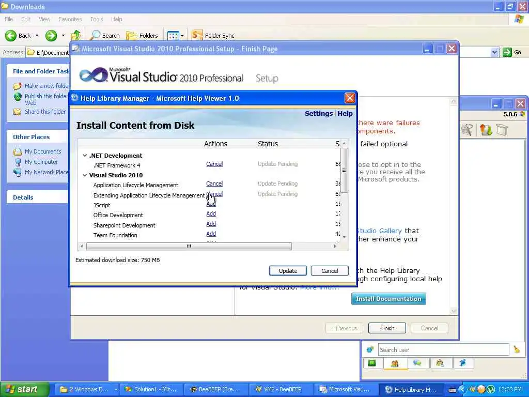Switch to Solution1 taskbar button
Screen dimensions: 529x397
click(x=151, y=389)
